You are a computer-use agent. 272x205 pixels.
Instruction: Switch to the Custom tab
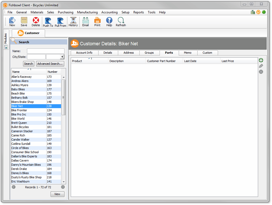(207, 53)
